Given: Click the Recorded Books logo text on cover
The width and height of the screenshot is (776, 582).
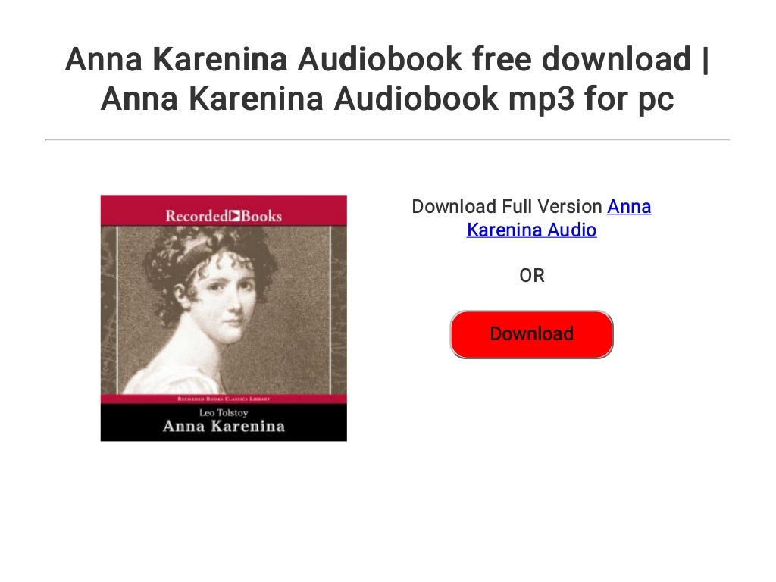Looking at the screenshot, I should [224, 216].
